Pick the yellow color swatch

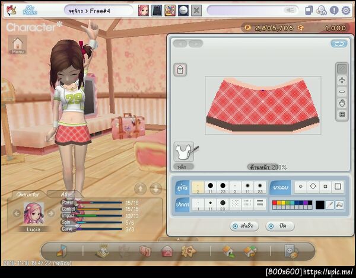[284, 203]
